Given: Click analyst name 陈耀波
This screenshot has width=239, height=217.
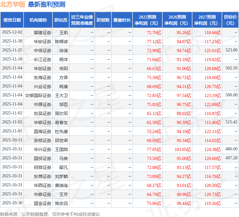Looking at the screenshot, I should tap(61, 42).
